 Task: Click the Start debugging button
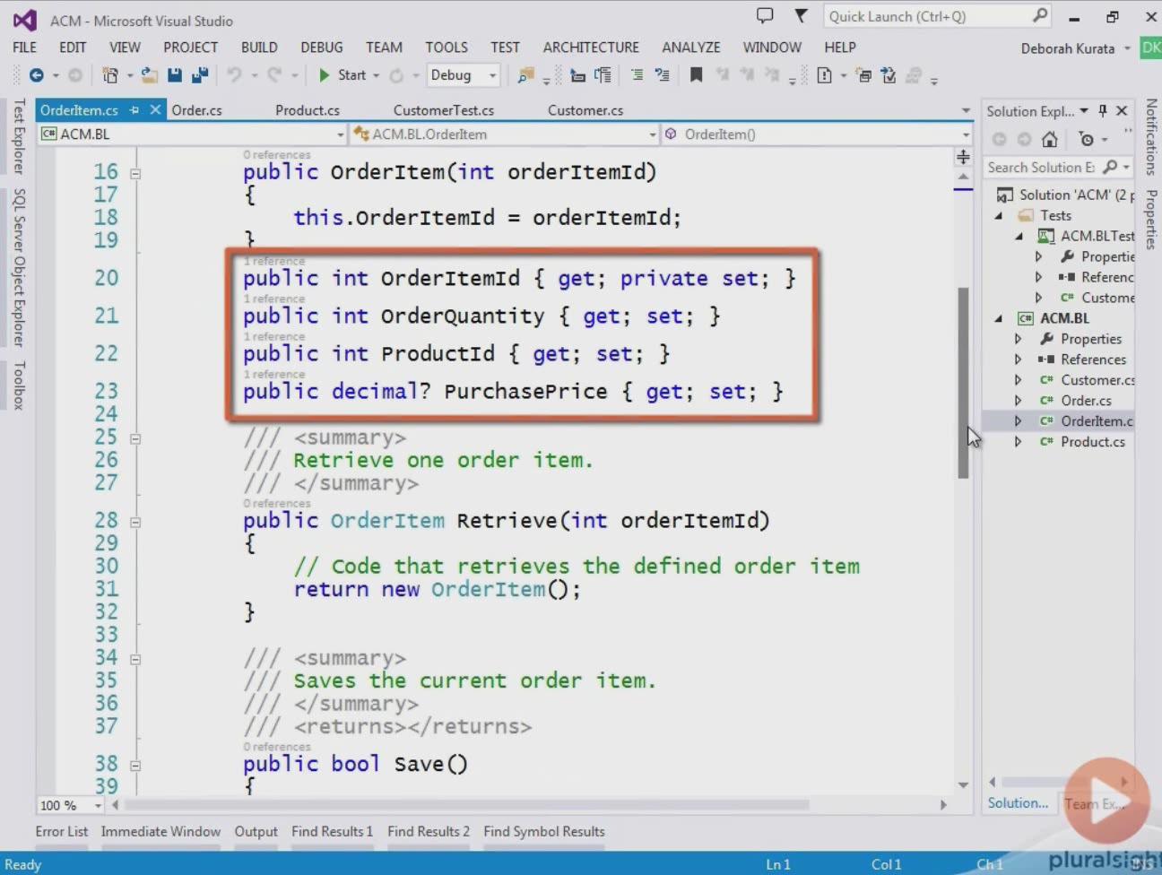point(343,75)
